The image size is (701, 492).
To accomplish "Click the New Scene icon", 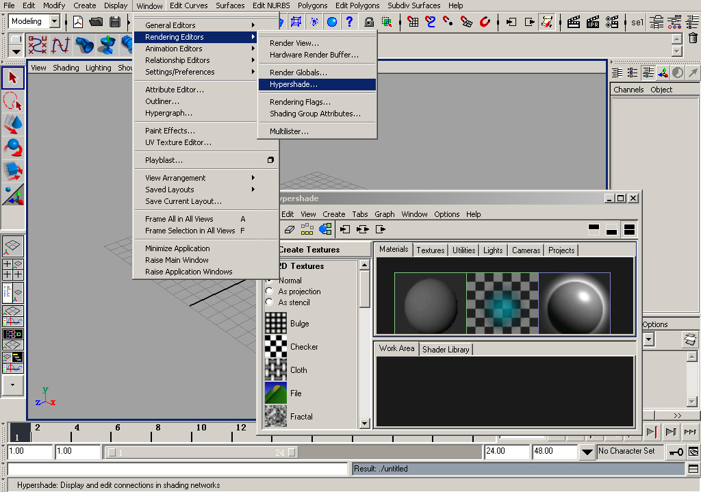I will click(x=78, y=21).
